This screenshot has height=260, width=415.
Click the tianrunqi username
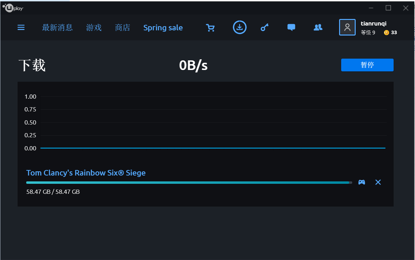coord(373,23)
